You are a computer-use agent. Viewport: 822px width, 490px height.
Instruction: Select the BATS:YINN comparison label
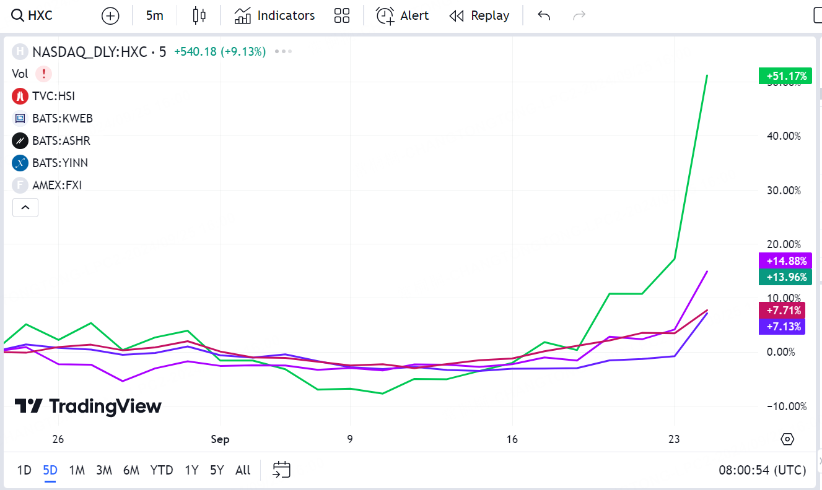pos(60,163)
